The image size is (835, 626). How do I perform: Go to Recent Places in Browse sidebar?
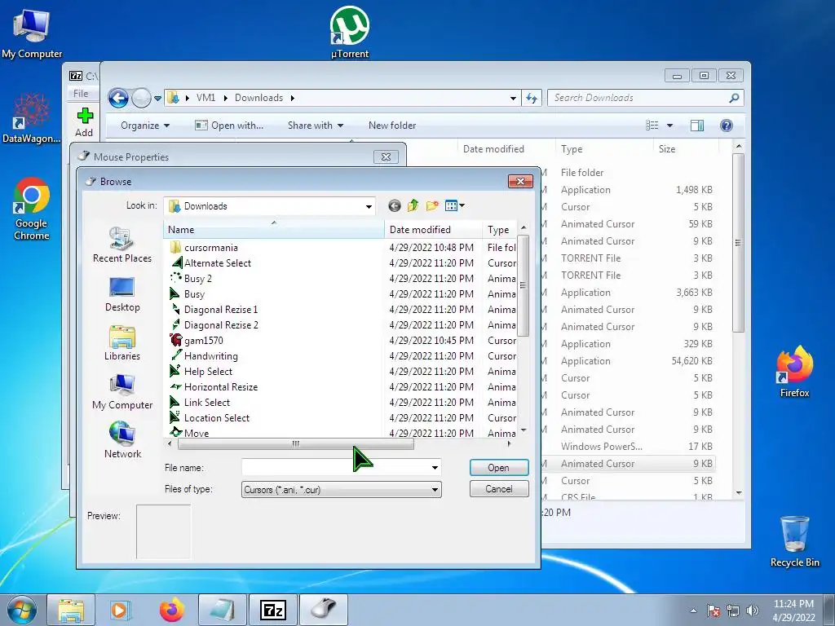(x=122, y=245)
